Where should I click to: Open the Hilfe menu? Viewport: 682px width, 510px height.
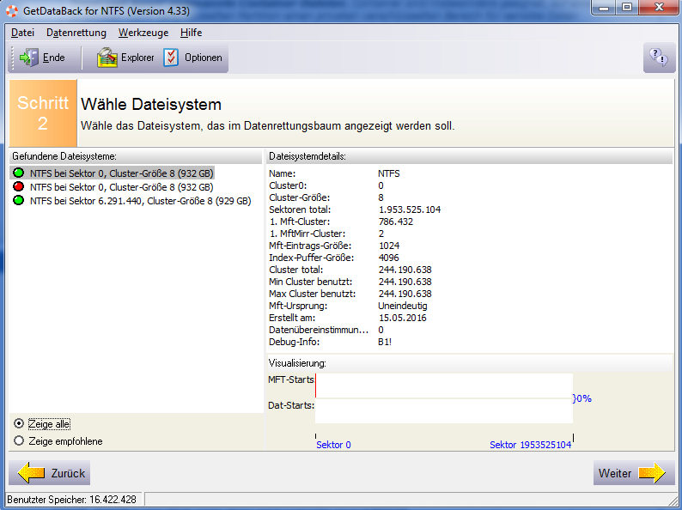point(191,33)
